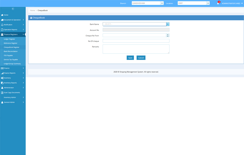
Task: Click the Inventory Admin menu label
Action: pyautogui.click(x=10, y=97)
